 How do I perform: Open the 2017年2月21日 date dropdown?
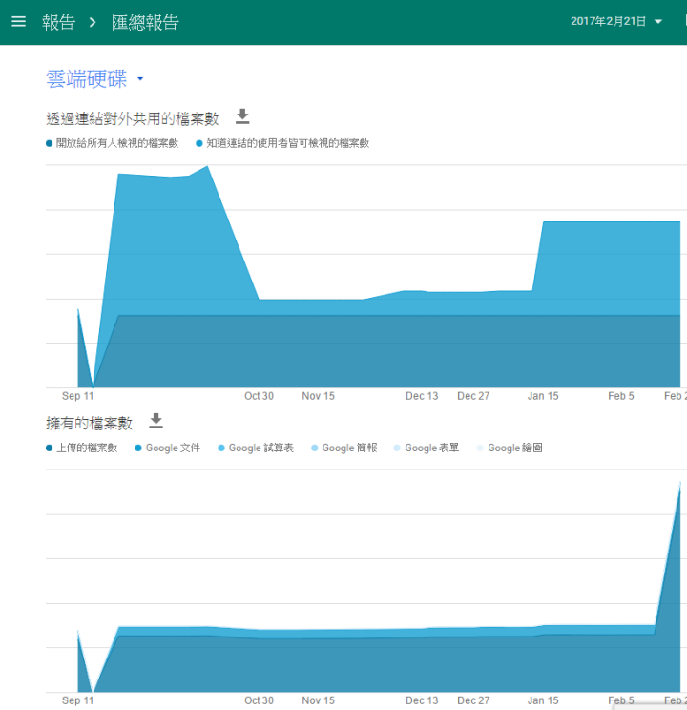click(x=616, y=21)
